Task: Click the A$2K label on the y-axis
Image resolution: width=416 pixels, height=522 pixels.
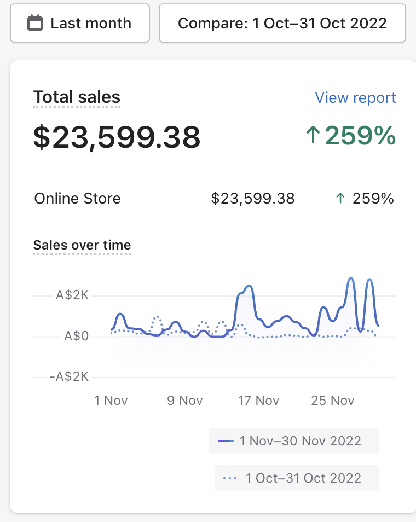Action: (x=72, y=295)
